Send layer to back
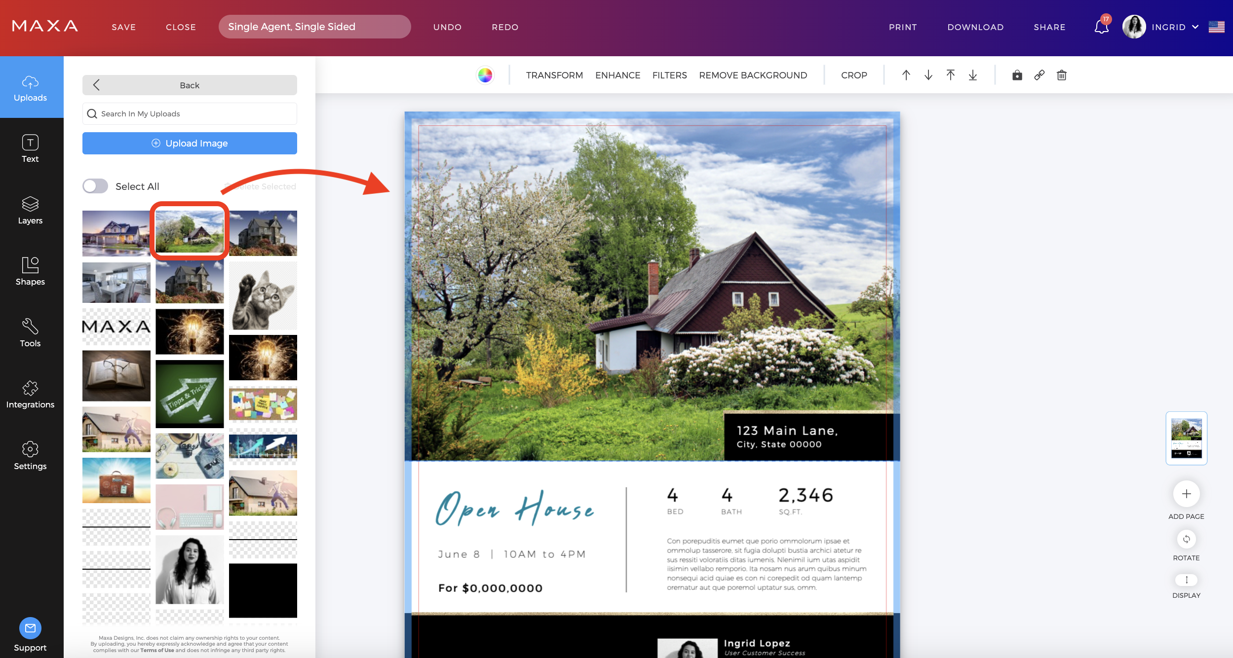This screenshot has width=1233, height=658. (x=973, y=75)
